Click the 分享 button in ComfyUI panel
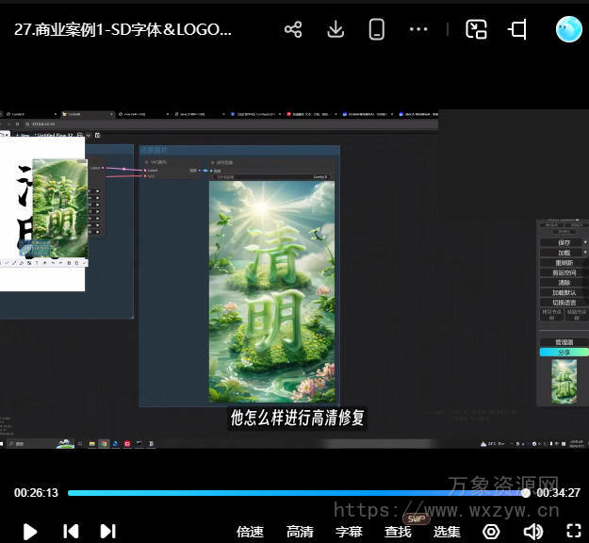Image resolution: width=589 pixels, height=543 pixels. click(563, 352)
